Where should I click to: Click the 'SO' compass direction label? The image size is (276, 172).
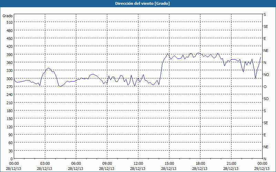tap(266, 99)
